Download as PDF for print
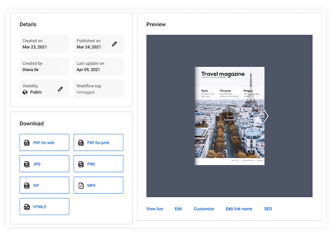Screen dimensions: 332x237 click(x=98, y=143)
